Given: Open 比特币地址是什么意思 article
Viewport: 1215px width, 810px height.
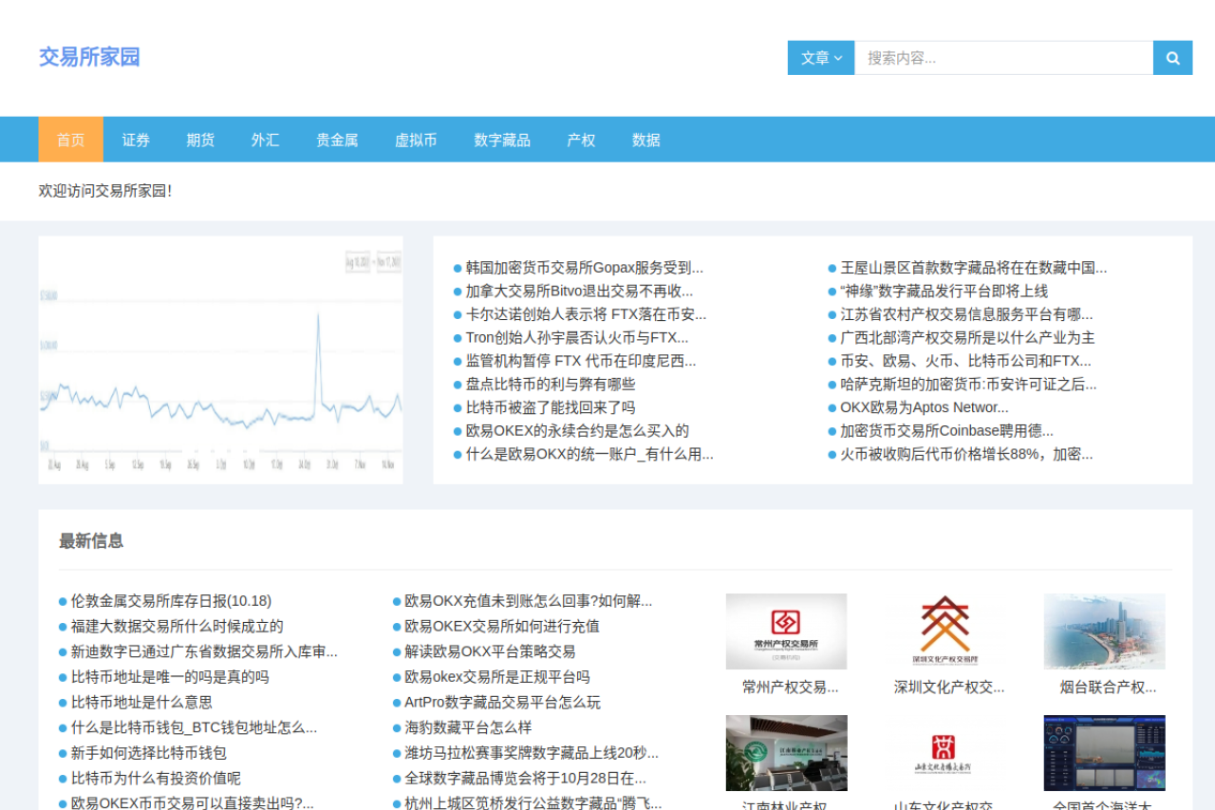Looking at the screenshot, I should tap(141, 702).
